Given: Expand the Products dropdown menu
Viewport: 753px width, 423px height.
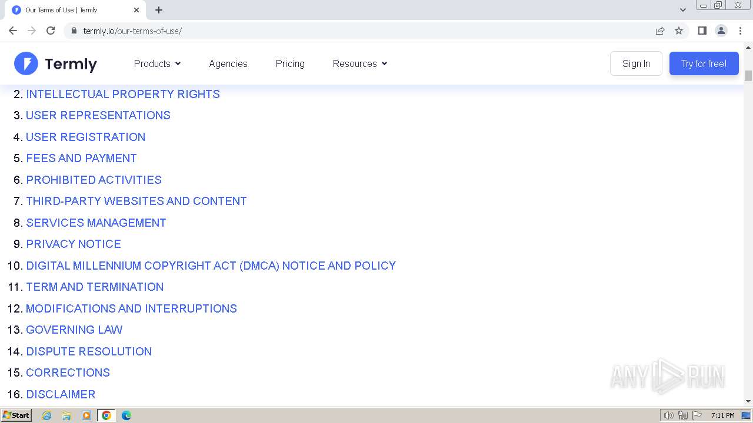Looking at the screenshot, I should pos(157,63).
